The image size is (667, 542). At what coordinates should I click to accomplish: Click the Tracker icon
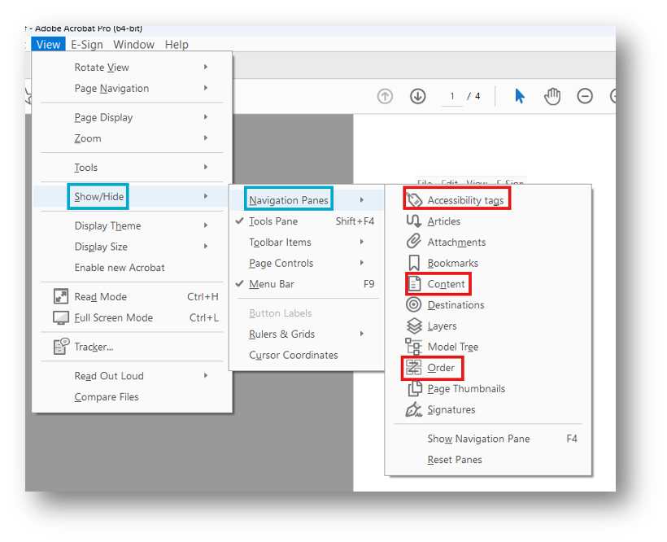tap(61, 347)
